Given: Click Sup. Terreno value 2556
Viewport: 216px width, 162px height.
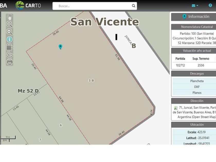Looking at the screenshot, I should pos(201,65).
